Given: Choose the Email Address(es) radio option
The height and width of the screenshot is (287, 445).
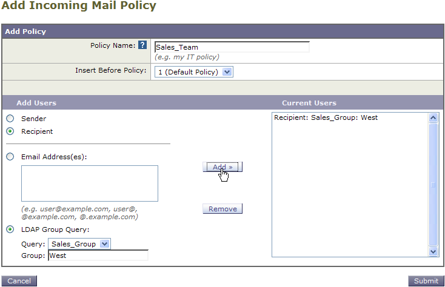Looking at the screenshot, I should [10, 157].
